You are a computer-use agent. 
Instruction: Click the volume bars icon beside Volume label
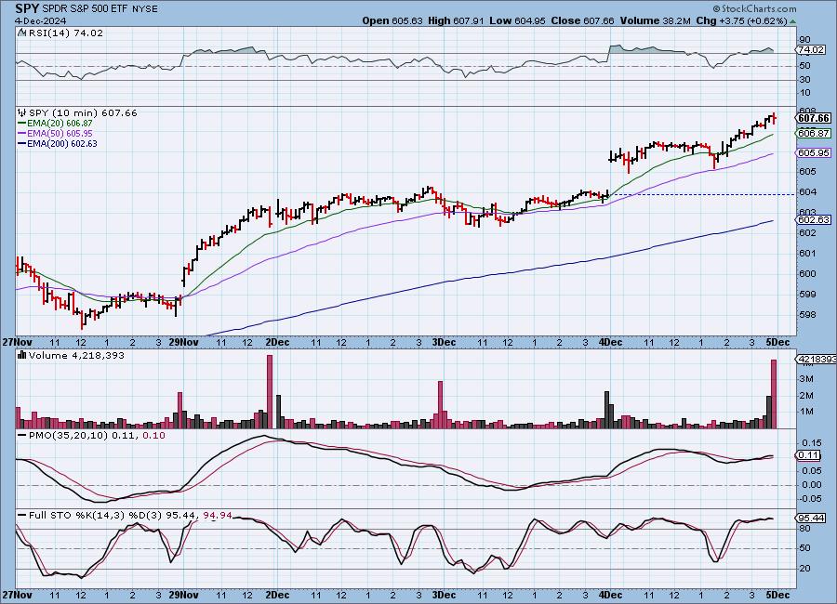coord(22,355)
